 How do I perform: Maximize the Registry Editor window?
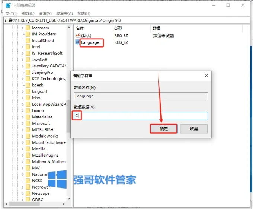tap(228, 5)
